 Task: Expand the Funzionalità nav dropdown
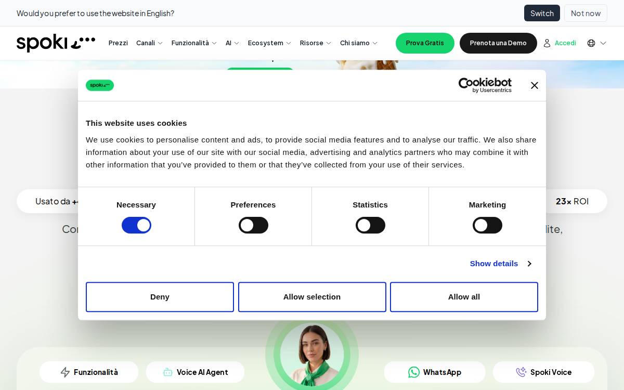pos(194,43)
